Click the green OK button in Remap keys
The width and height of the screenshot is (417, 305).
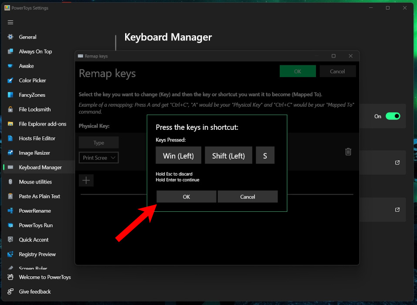coord(298,71)
